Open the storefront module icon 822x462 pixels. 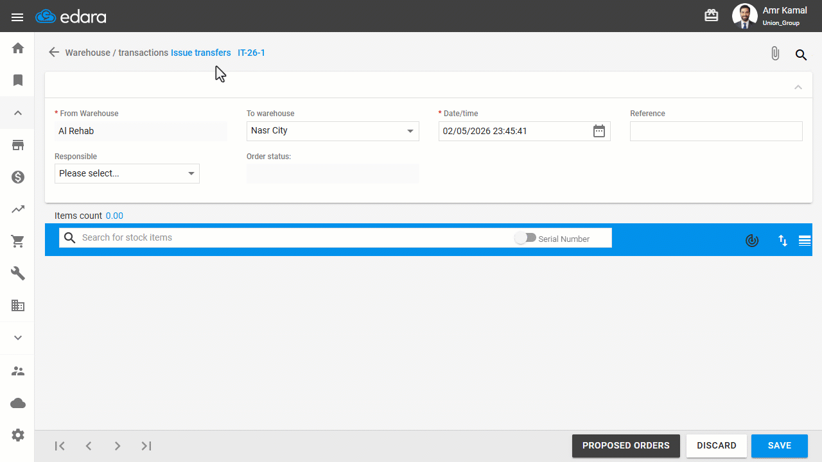pyautogui.click(x=18, y=145)
